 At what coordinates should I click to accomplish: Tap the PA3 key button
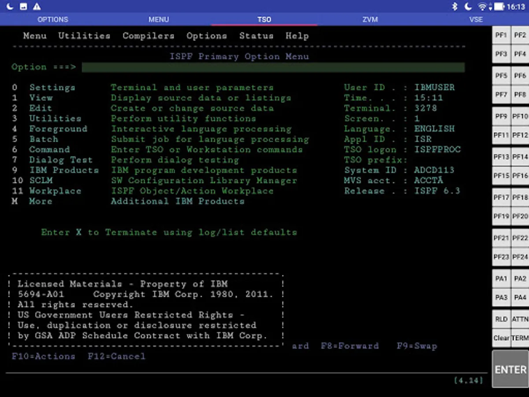[501, 298]
